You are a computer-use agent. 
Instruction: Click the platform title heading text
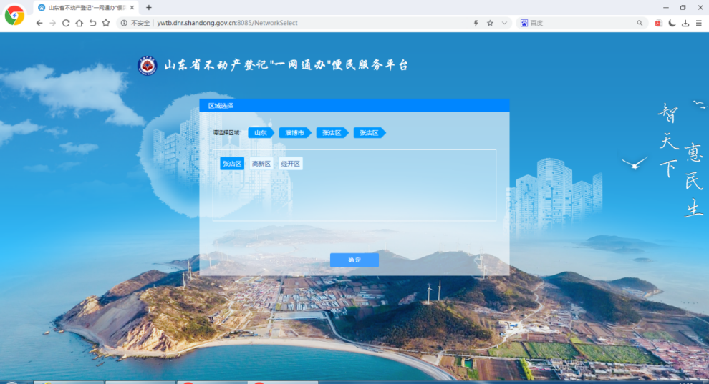click(286, 65)
